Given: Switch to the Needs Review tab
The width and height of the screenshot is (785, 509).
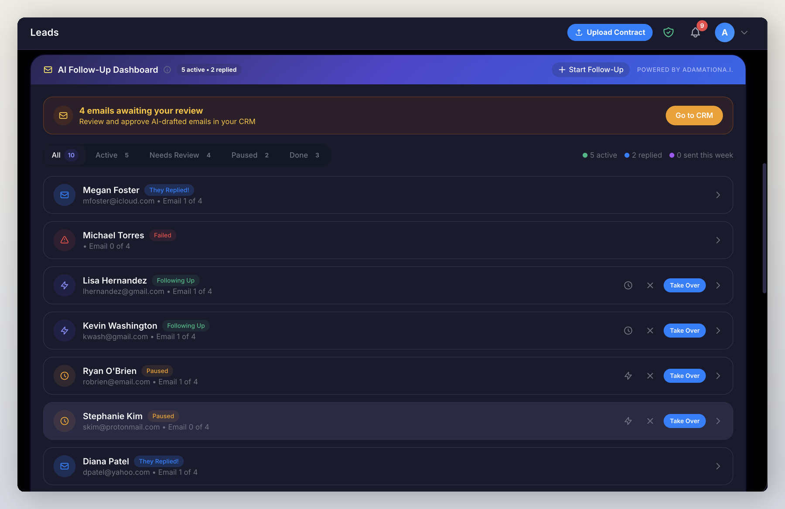Looking at the screenshot, I should click(x=174, y=155).
